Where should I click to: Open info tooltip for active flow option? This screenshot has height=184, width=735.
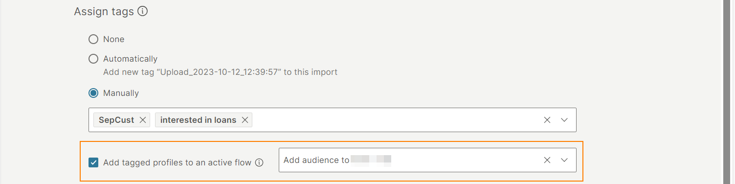tap(260, 162)
